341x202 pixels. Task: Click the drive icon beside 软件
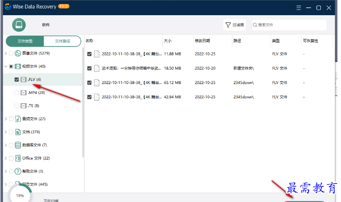(19, 25)
